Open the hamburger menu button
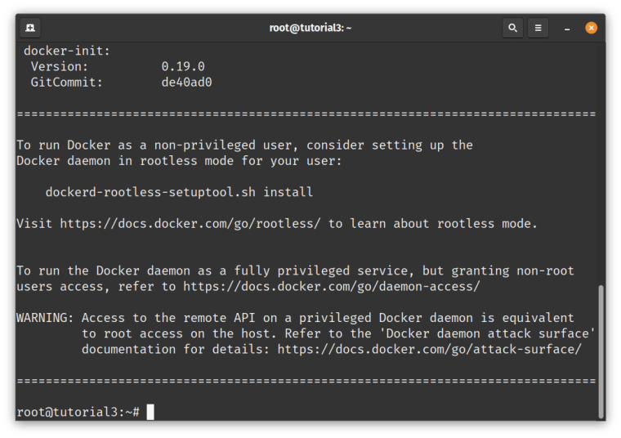Image resolution: width=621 pixels, height=438 pixels. pos(538,28)
